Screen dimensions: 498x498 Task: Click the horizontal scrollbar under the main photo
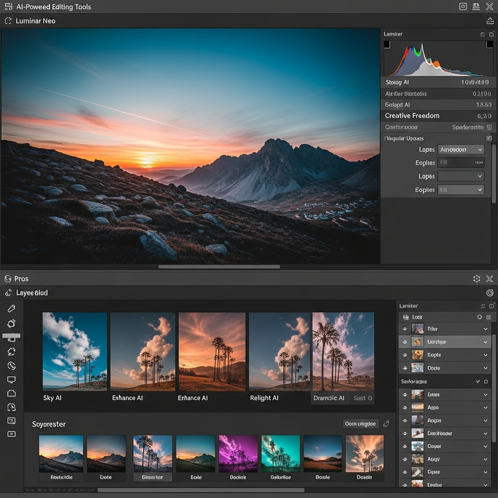tap(219, 267)
